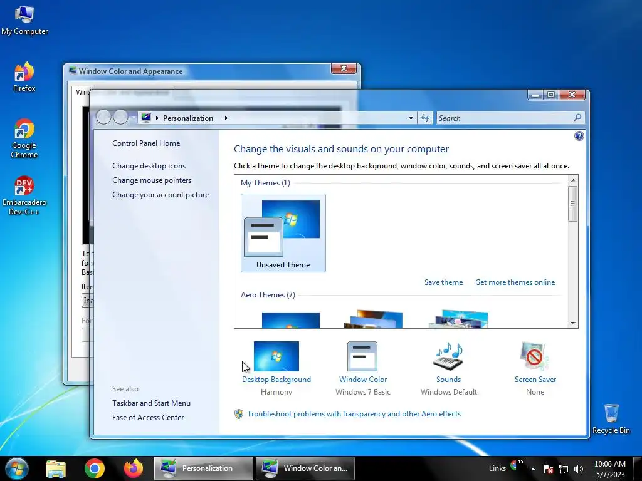Click the theme list scrollbar thumb
The height and width of the screenshot is (481, 642).
[573, 204]
